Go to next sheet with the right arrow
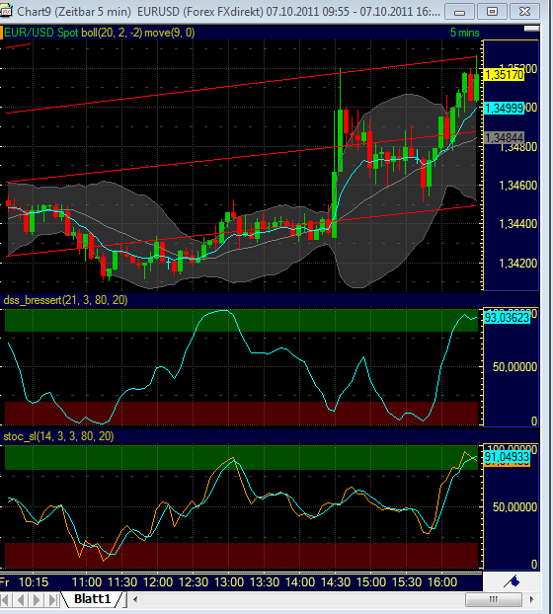The height and width of the screenshot is (614, 553). (37, 599)
